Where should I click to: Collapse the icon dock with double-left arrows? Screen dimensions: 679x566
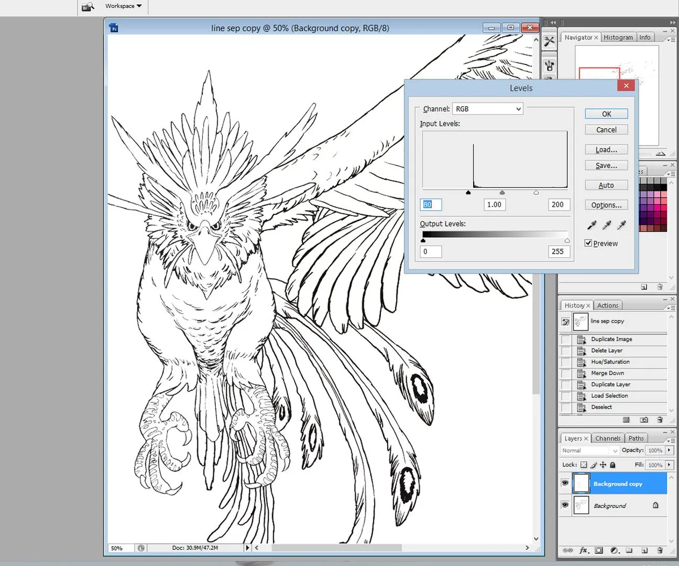553,22
